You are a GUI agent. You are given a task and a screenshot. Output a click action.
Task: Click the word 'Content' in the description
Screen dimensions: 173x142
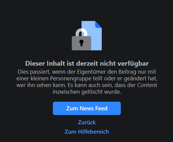click(x=147, y=85)
